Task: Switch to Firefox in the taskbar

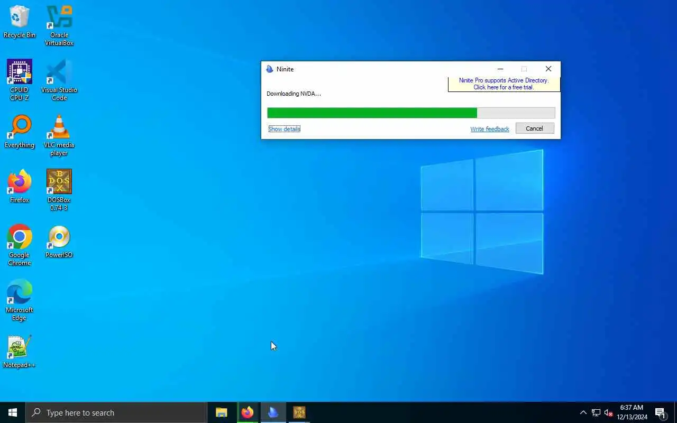Action: (248, 412)
